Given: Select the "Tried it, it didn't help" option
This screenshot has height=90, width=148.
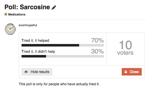Looking at the screenshot, I should click(38, 51).
